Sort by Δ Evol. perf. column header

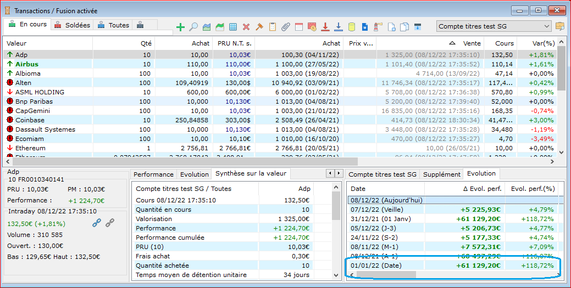[x=465, y=189]
